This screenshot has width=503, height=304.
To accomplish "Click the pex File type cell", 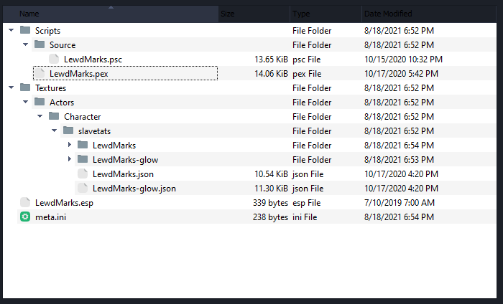I will point(307,74).
